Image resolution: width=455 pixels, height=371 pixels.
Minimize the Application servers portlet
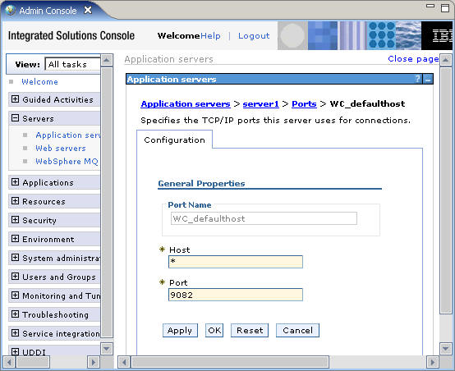427,79
